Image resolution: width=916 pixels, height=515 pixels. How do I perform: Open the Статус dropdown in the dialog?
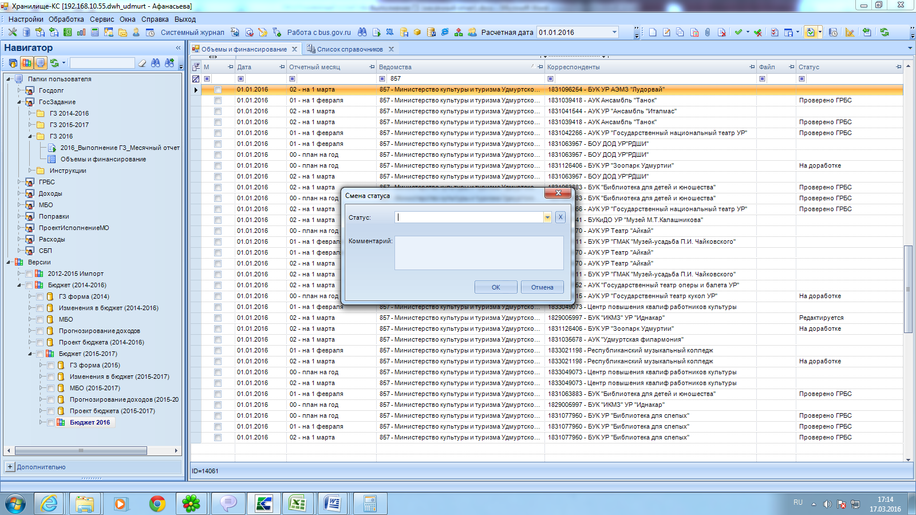pyautogui.click(x=547, y=217)
